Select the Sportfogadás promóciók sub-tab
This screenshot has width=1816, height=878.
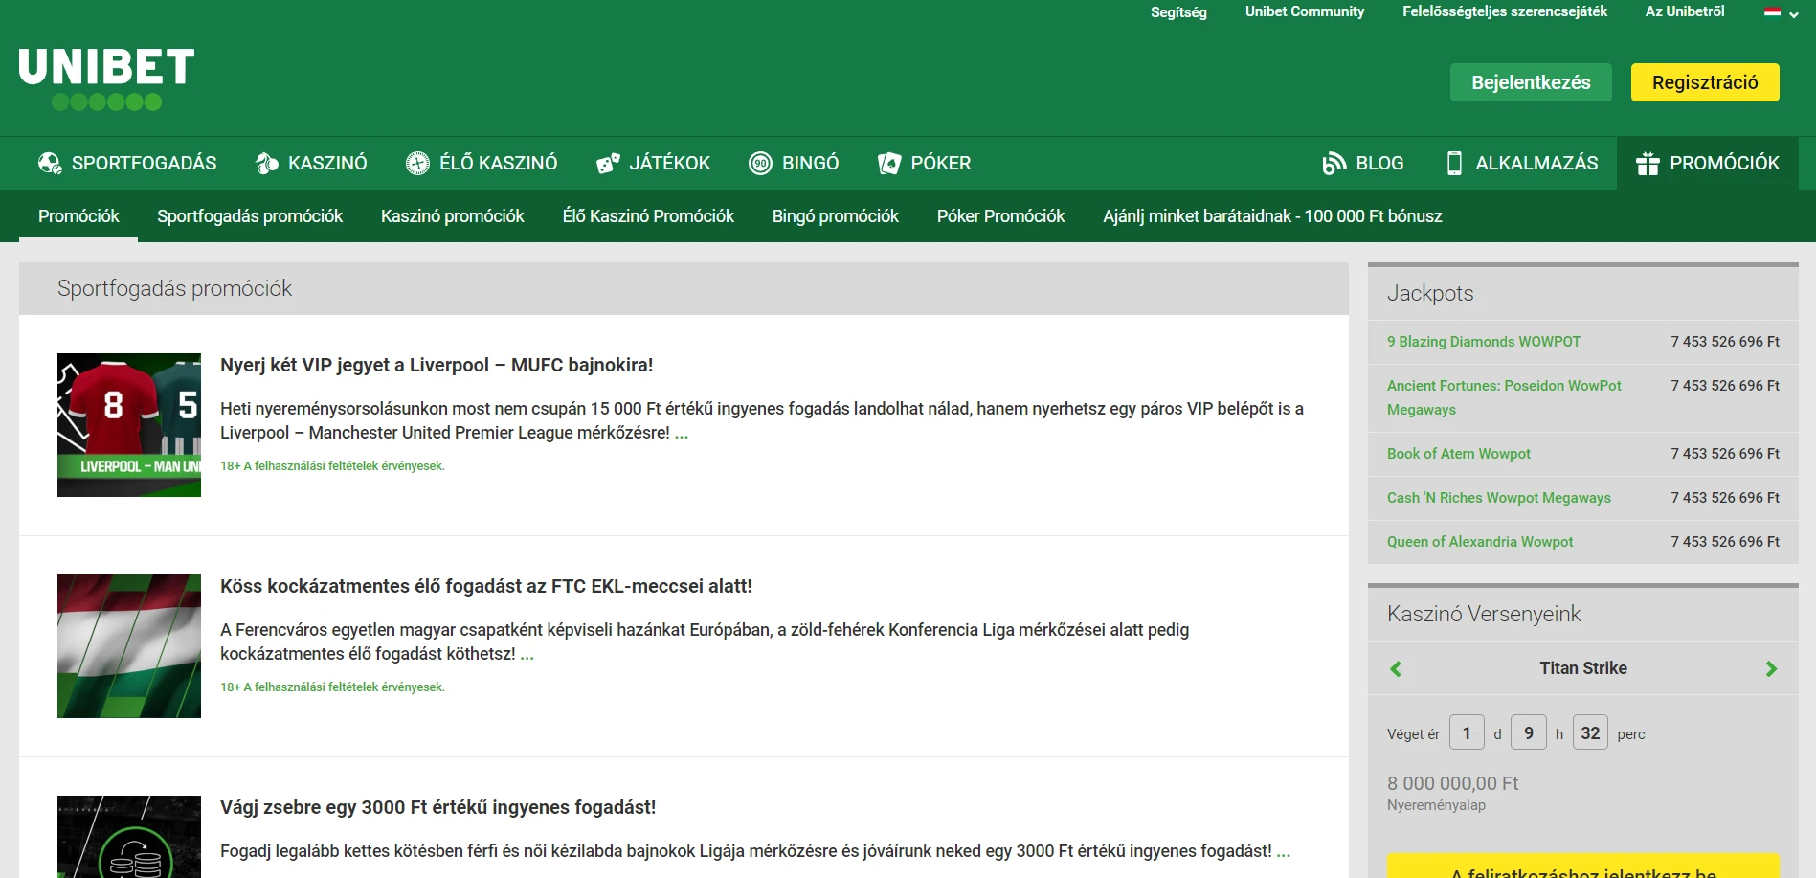(250, 216)
